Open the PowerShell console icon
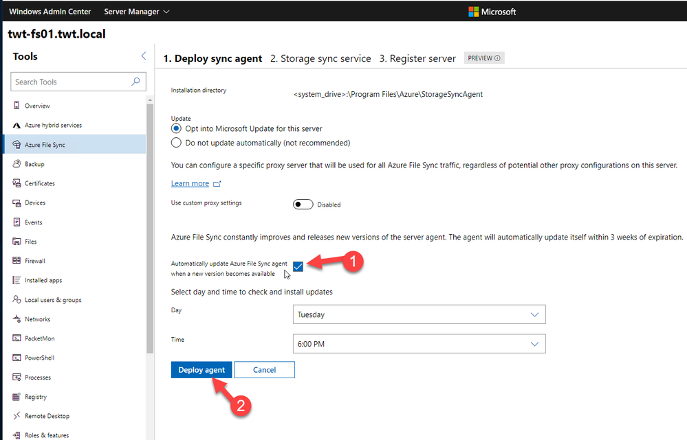Viewport: 687px width, 440px height. 17,358
